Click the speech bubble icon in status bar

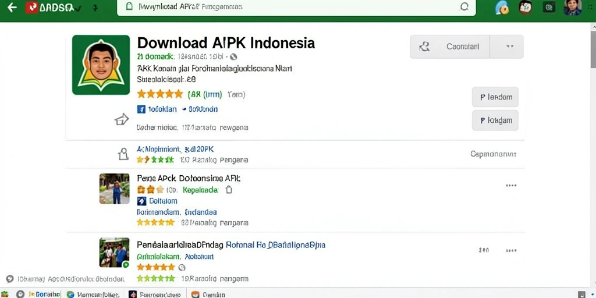[x=9, y=279]
